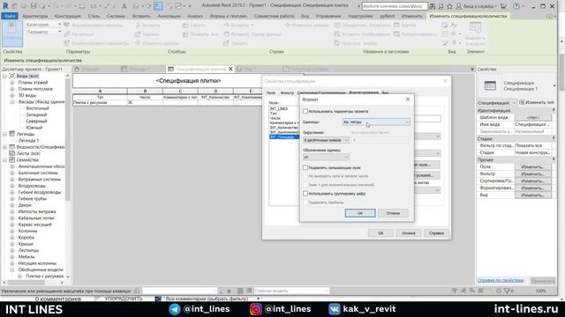Click the binoculars search icon in title bar

tap(432, 6)
